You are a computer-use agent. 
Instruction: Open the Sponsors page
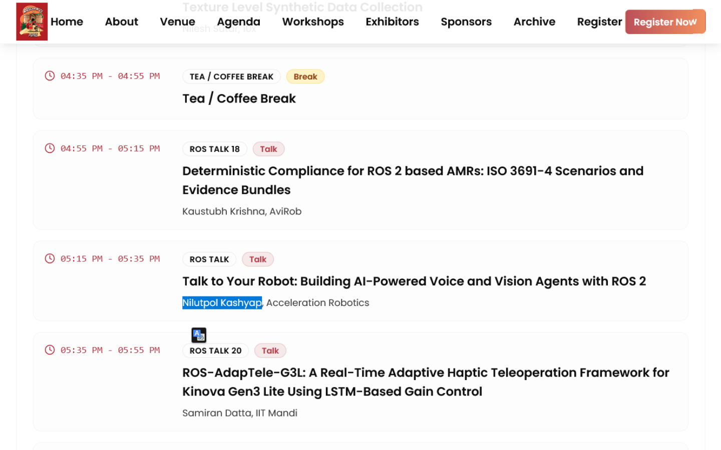click(466, 22)
